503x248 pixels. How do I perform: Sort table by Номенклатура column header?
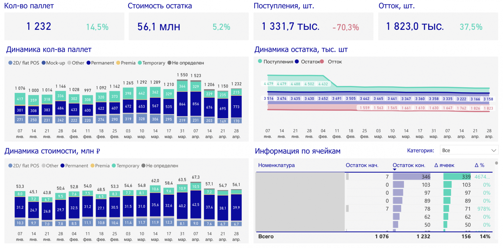coord(276,165)
